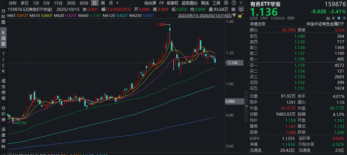Toggle the date range padlock
347x155 pixels.
(241, 16)
